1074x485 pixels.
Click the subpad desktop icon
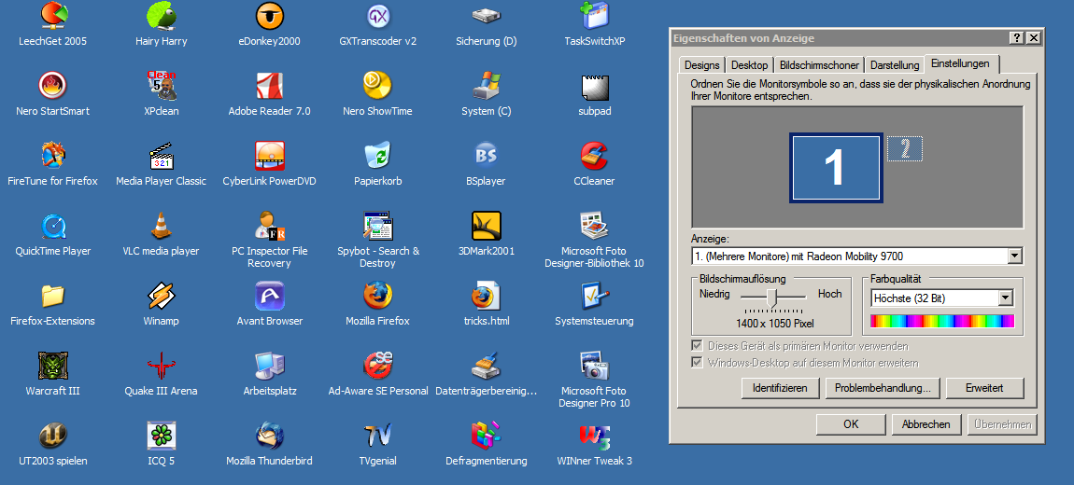pos(595,86)
